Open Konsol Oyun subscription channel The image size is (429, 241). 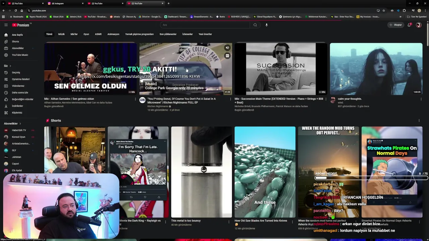point(18,137)
